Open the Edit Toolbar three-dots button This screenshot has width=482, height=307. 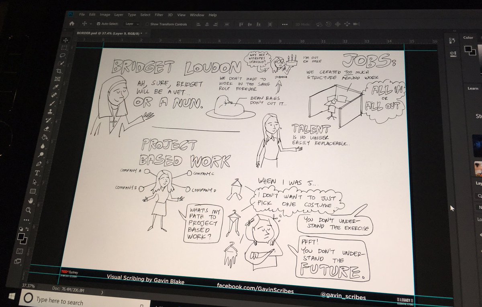point(27,220)
